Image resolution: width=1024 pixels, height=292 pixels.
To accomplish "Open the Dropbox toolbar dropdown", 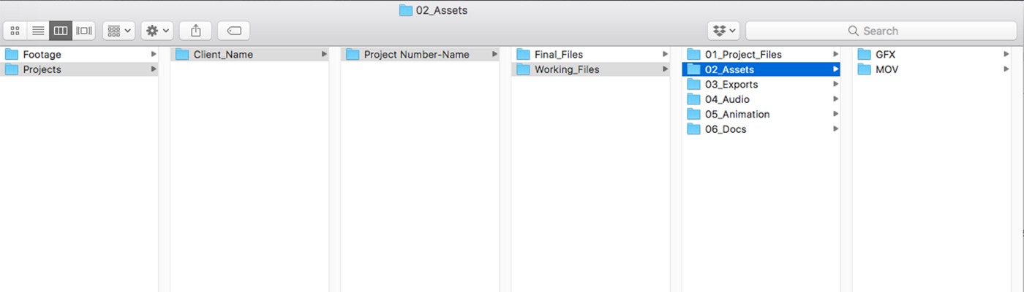I will [x=724, y=31].
